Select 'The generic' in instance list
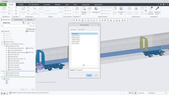 click(x=84, y=34)
